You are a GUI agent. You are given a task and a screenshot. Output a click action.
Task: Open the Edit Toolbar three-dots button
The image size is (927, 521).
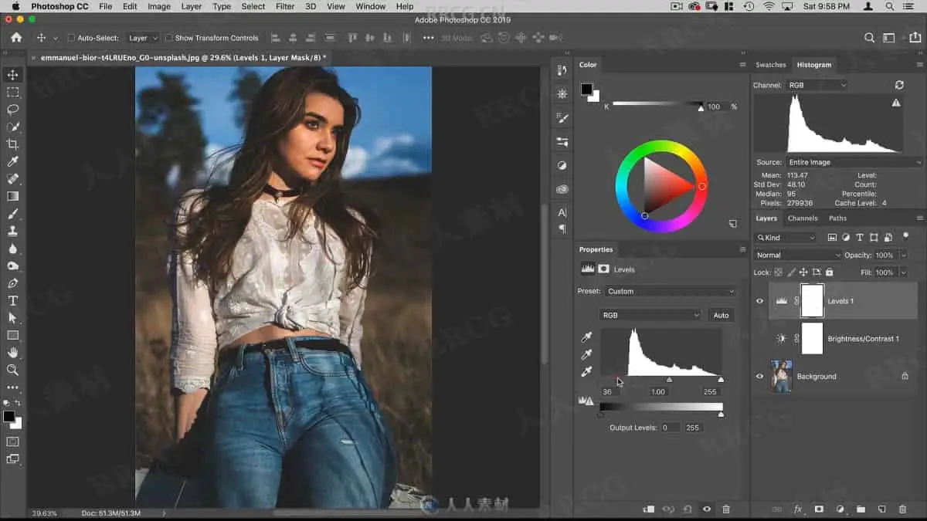pos(12,387)
